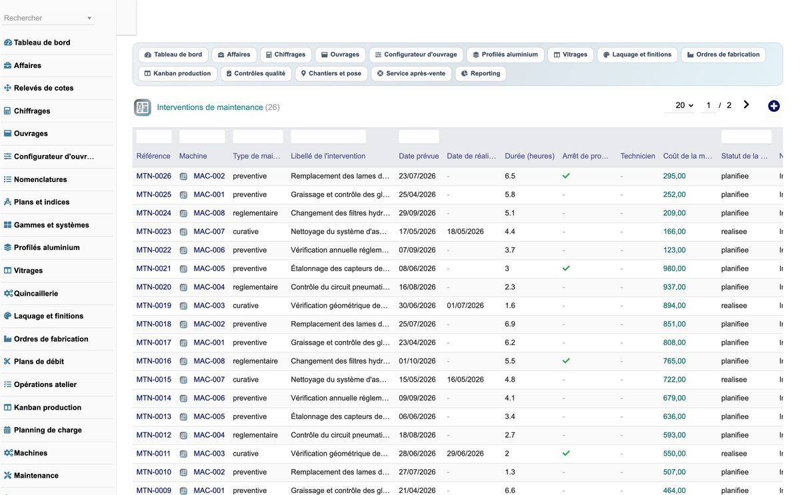Select the date 18/05/2026 cell
Image resolution: width=800 pixels, height=495 pixels.
(x=465, y=232)
